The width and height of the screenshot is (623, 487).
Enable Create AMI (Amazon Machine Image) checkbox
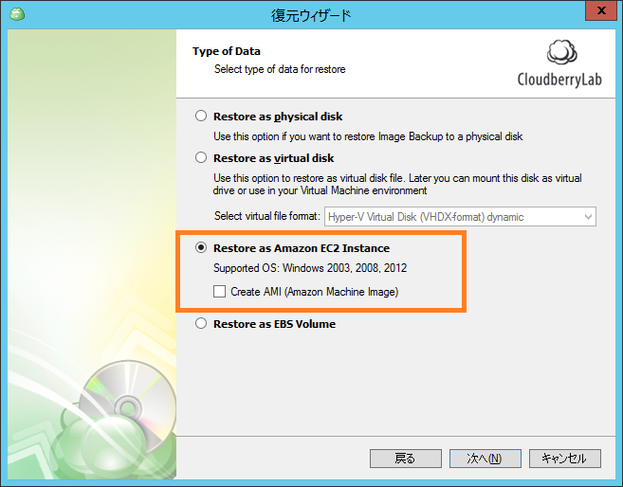click(x=219, y=292)
